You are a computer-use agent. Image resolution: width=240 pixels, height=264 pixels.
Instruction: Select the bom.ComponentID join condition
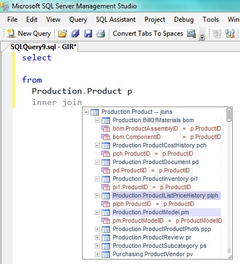pos(161,137)
